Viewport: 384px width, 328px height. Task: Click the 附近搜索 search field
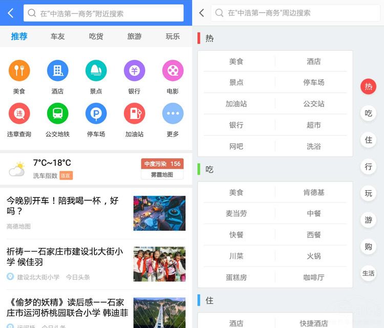[x=103, y=13]
